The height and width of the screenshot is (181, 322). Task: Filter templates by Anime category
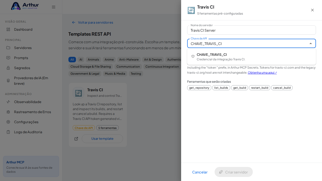tap(109, 60)
